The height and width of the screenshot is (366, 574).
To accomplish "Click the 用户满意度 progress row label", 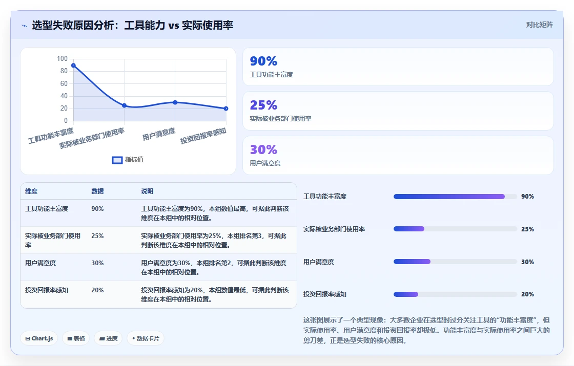I will 319,262.
